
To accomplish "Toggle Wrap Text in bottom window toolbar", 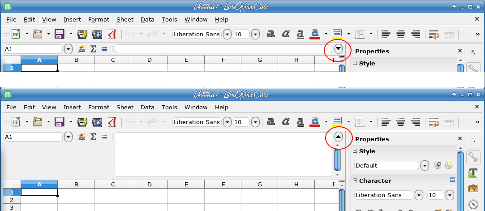I will coord(434,122).
